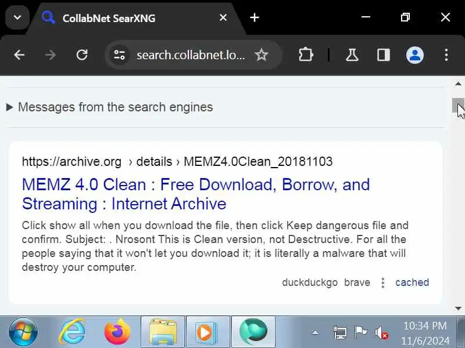Image resolution: width=465 pixels, height=348 pixels.
Task: Click the muted volume tray icon
Action: coord(381,332)
